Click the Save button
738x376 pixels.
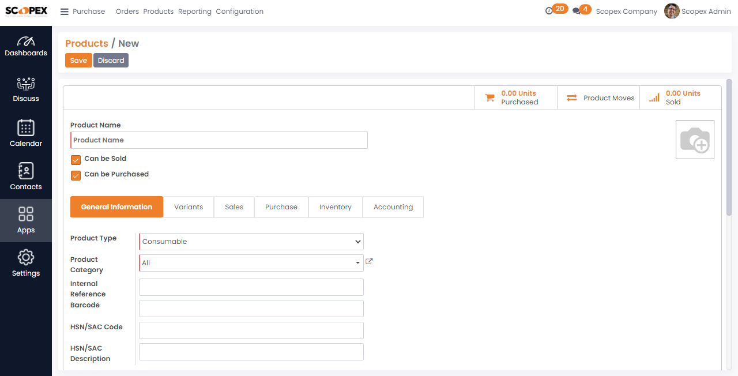[x=78, y=61]
